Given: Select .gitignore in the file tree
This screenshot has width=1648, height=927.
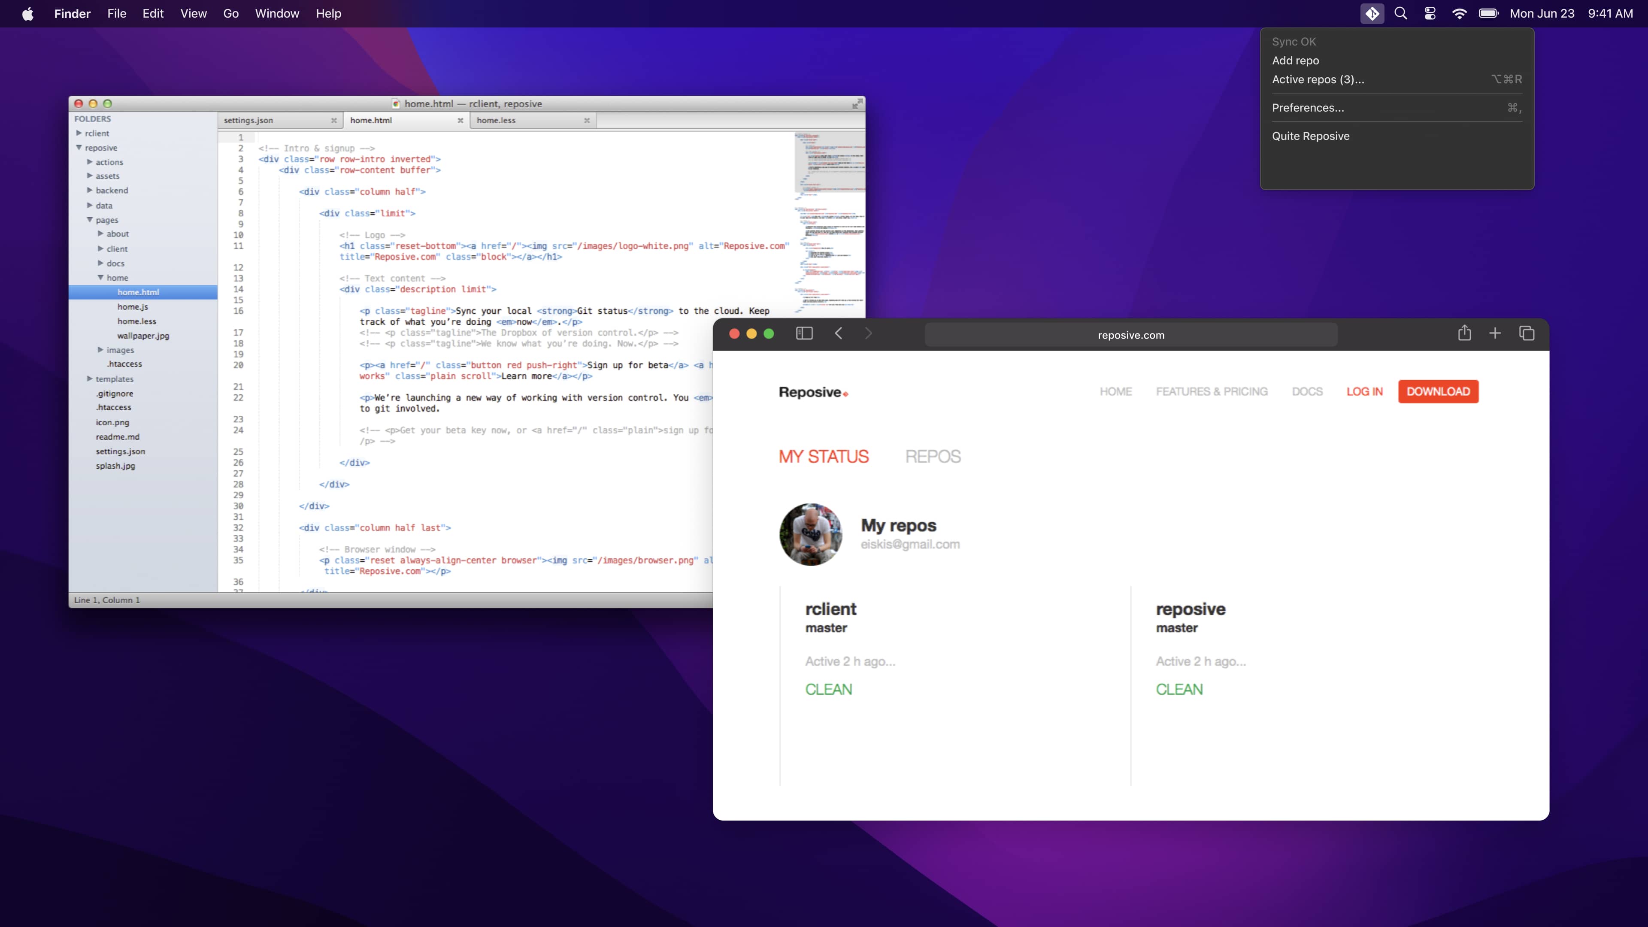Looking at the screenshot, I should [x=115, y=394].
